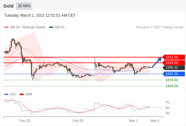This screenshot has height=126, width=186.
Task: Click the chart timestamp text
Action: [x=40, y=15]
